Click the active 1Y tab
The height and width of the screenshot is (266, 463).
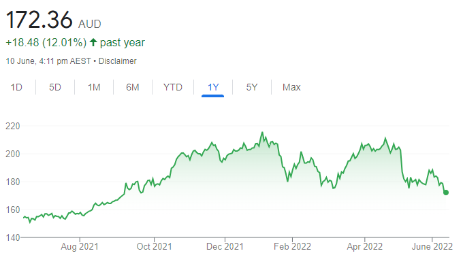click(x=213, y=87)
